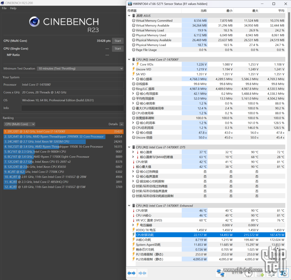Select the 按需频率调制 sensor row
The image size is (291, 280).
click(x=208, y=118)
